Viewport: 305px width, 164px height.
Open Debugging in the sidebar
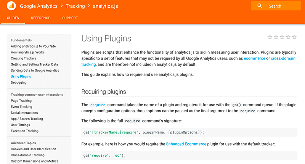(x=19, y=82)
